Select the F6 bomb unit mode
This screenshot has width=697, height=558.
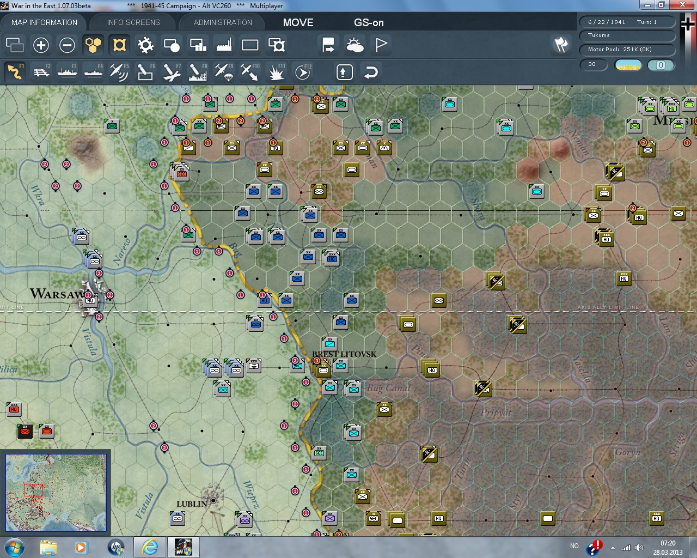point(145,72)
